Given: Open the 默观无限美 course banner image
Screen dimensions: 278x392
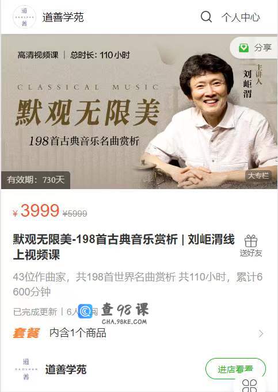Looking at the screenshot, I should click(x=139, y=112).
